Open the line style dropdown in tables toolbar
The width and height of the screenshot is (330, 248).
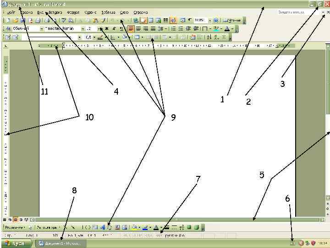coord(80,37)
